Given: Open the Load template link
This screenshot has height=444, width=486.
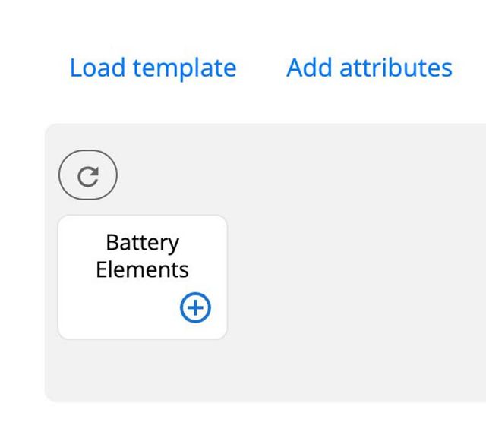Looking at the screenshot, I should pos(153,68).
